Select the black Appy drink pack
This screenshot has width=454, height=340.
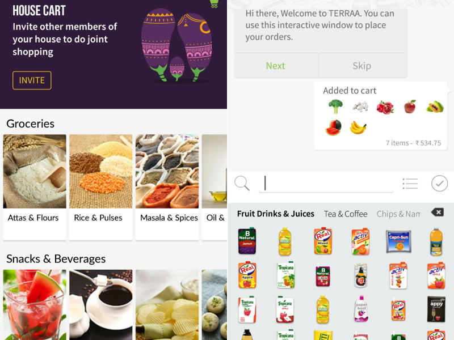[x=436, y=309]
